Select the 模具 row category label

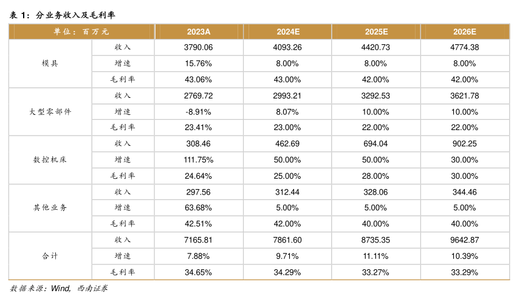[x=50, y=63]
